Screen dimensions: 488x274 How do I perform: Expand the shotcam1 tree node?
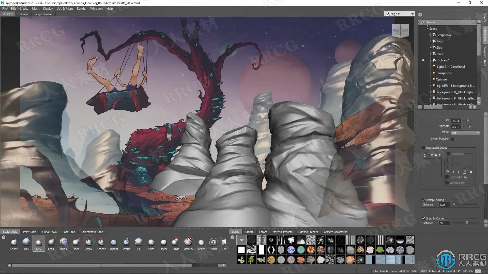coord(430,60)
